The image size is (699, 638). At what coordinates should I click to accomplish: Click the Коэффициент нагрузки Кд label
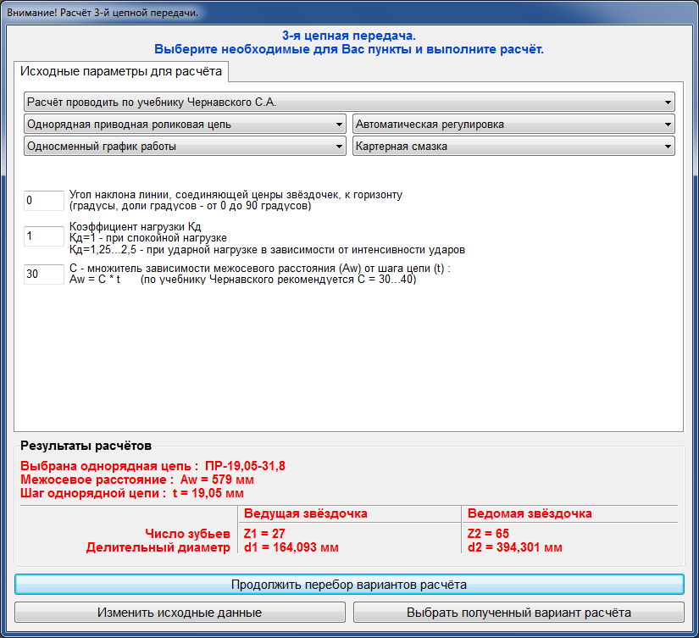(x=135, y=226)
